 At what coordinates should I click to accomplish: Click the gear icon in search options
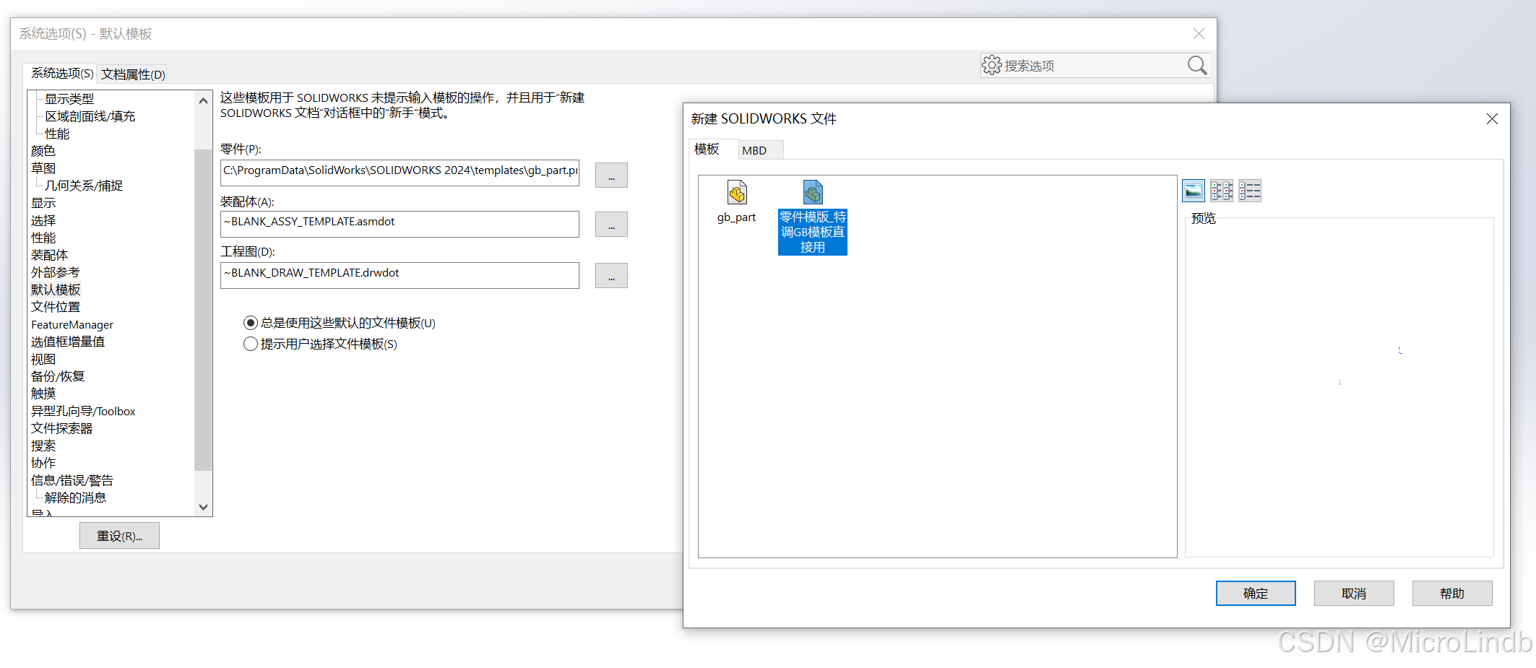992,66
